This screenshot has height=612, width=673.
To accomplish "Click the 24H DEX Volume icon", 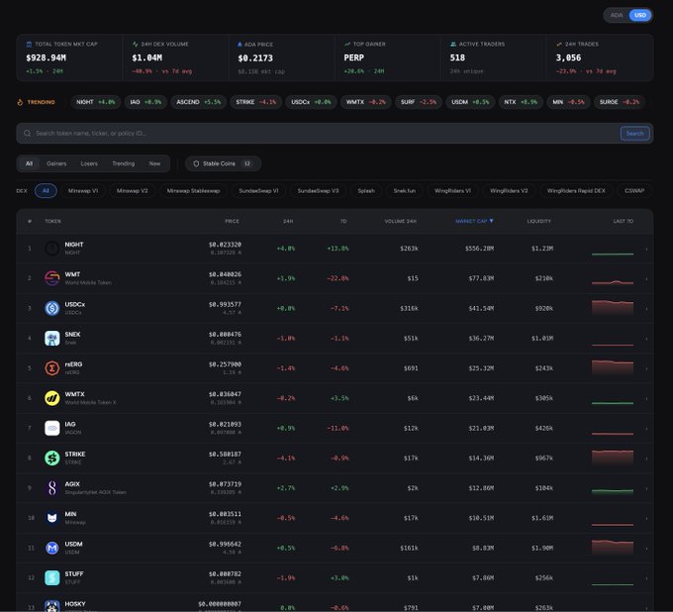I will [x=136, y=45].
